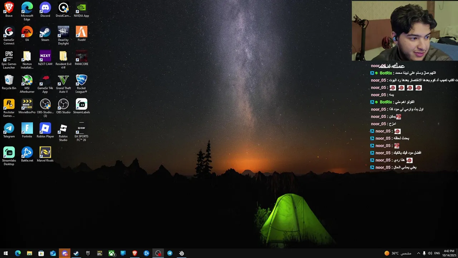Switch to Discord in the taskbar

pyautogui.click(x=64, y=253)
